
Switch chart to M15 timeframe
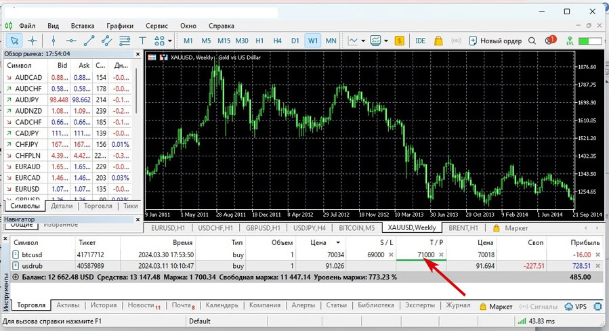224,41
